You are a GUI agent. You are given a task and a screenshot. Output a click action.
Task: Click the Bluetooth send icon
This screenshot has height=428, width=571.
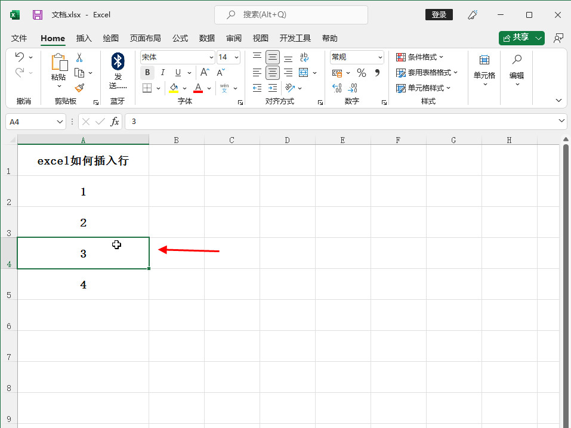pos(118,61)
